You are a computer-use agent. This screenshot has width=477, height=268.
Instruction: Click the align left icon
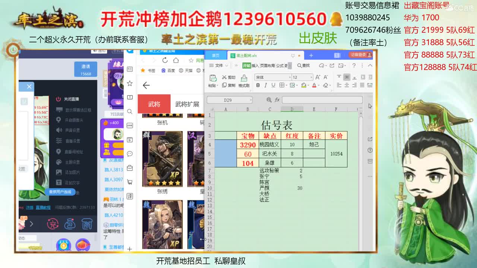(x=339, y=85)
